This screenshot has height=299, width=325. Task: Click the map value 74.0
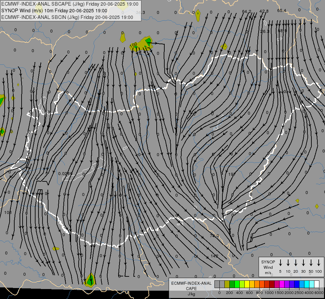tap(214, 236)
